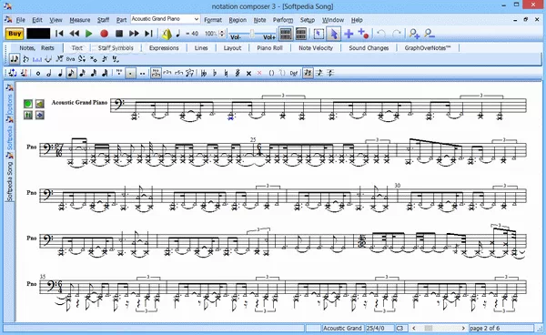546x335 pixels.
Task: Click the Buy button
Action: tap(15, 34)
